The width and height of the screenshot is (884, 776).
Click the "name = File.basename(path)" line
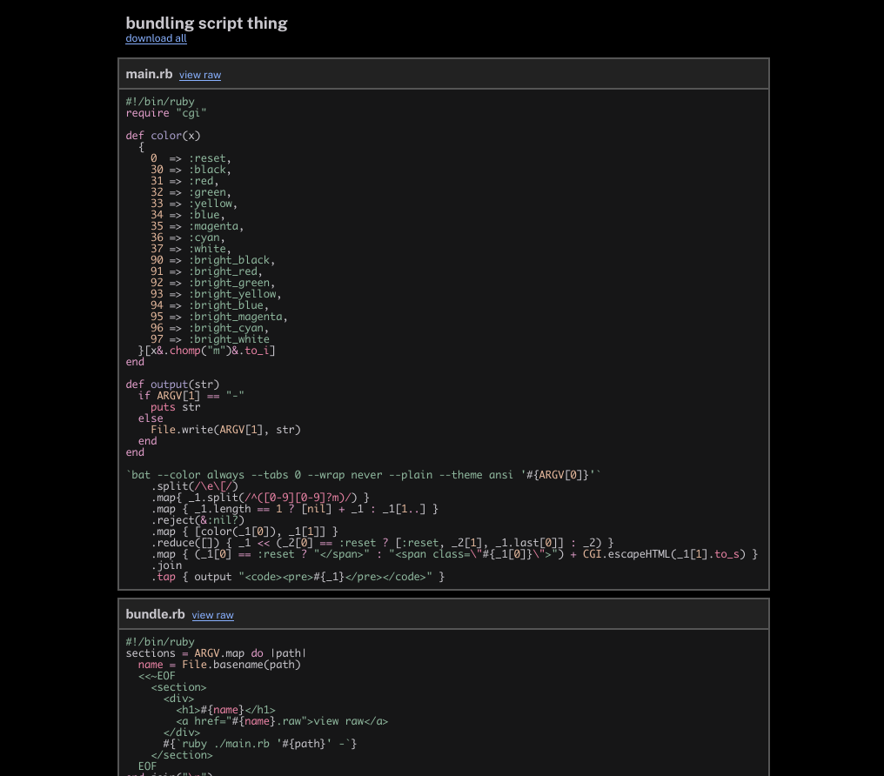point(219,665)
